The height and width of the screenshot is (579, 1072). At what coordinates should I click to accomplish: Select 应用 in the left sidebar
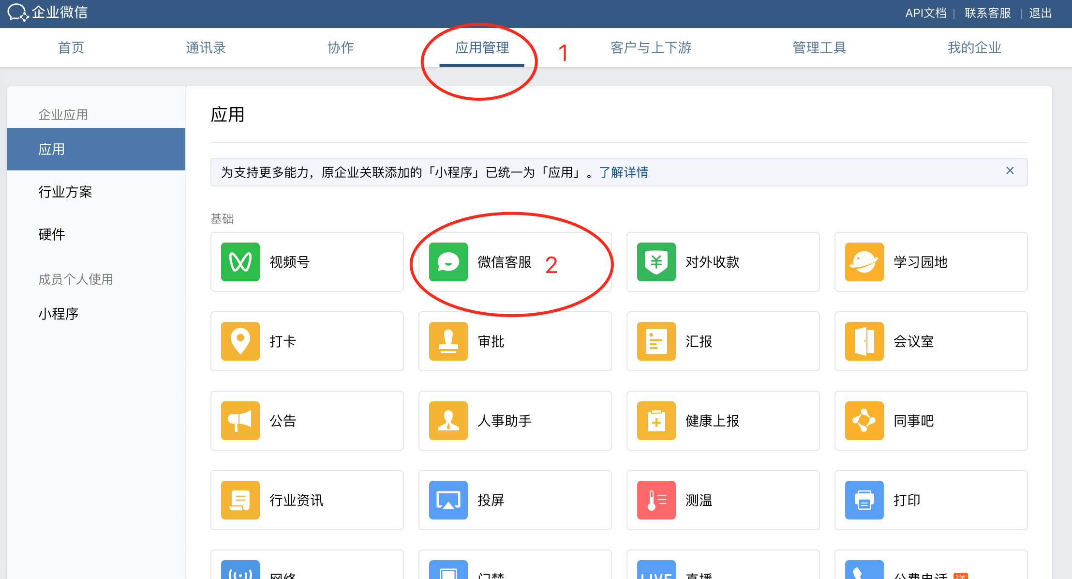(96, 149)
